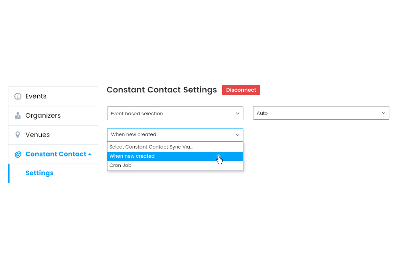This screenshot has height=267, width=401.
Task: Click the Venues map pin icon
Action: click(x=18, y=135)
